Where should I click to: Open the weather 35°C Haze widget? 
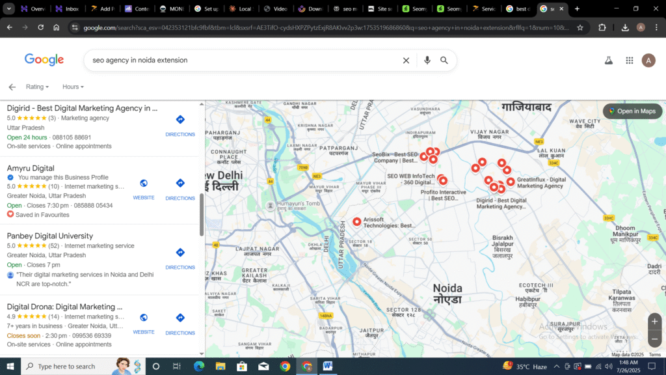click(525, 366)
